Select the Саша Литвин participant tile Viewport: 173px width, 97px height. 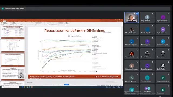[x=163, y=54]
